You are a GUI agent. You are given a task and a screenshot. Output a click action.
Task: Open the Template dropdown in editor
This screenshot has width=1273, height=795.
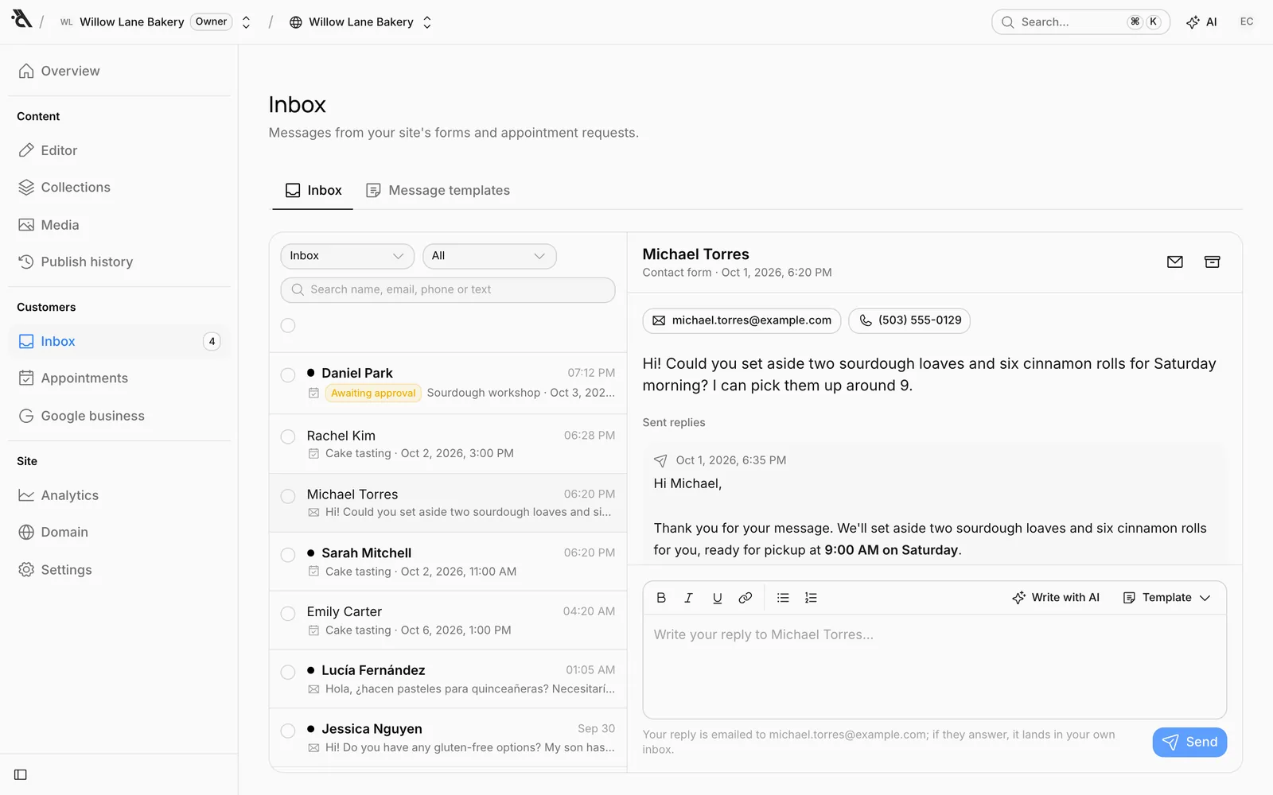click(1166, 598)
